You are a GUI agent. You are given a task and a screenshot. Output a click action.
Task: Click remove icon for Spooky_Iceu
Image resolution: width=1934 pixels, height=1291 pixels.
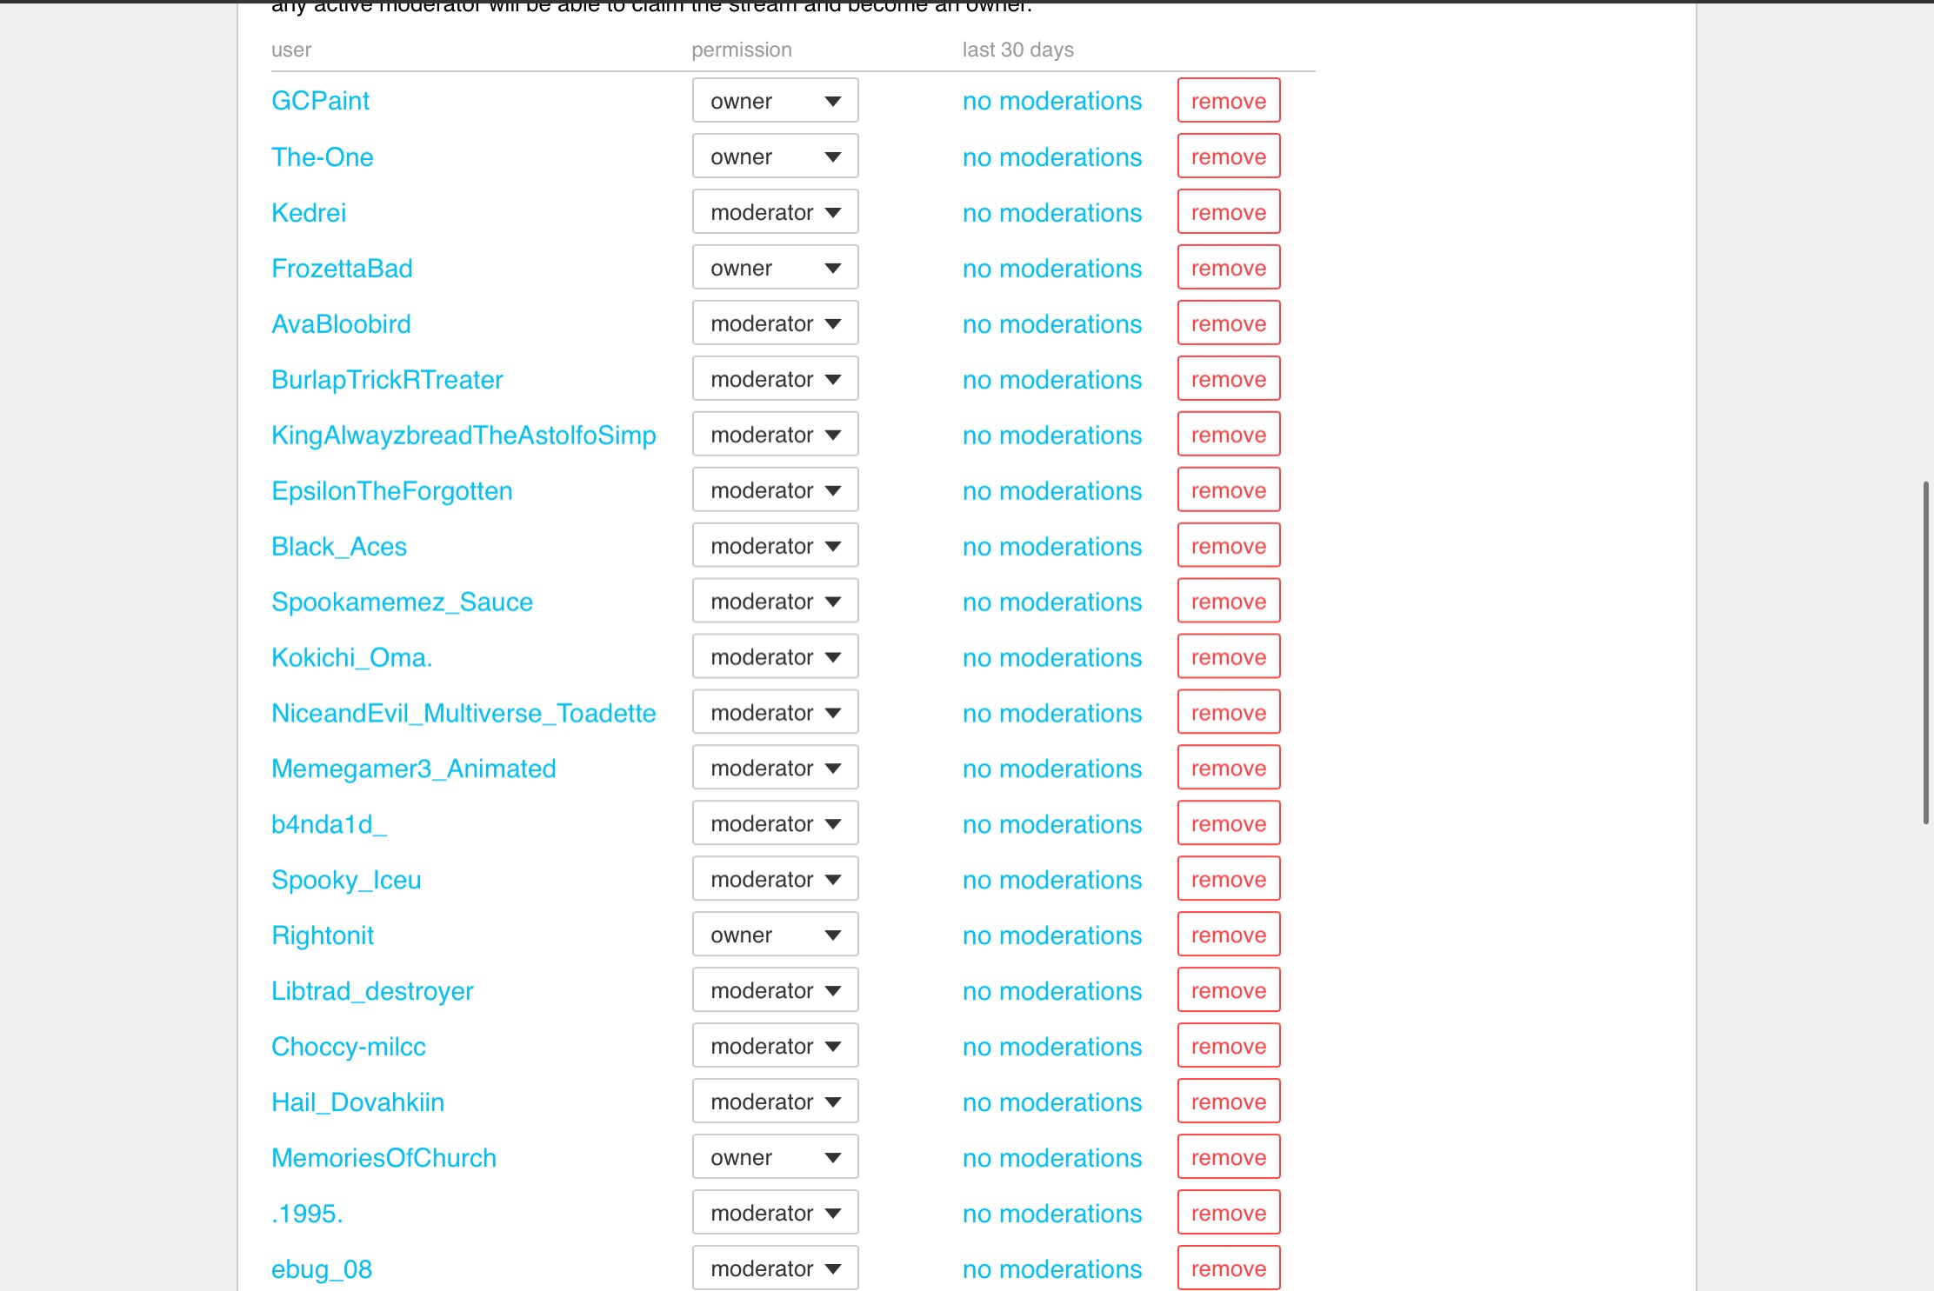tap(1228, 879)
